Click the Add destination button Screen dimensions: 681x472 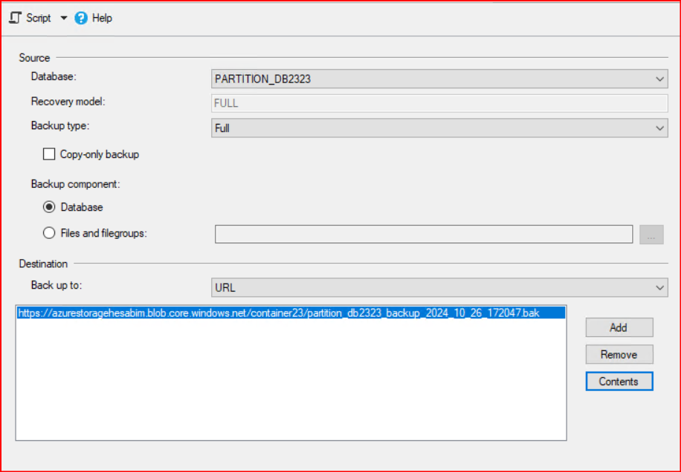(619, 327)
